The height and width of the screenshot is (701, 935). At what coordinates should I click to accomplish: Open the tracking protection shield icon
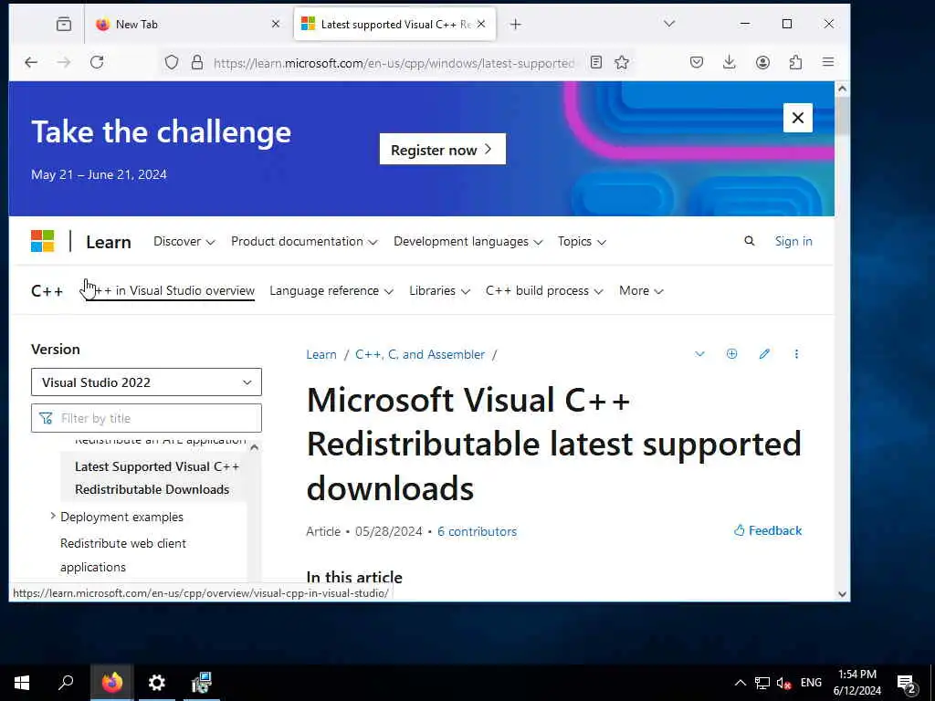(x=172, y=62)
